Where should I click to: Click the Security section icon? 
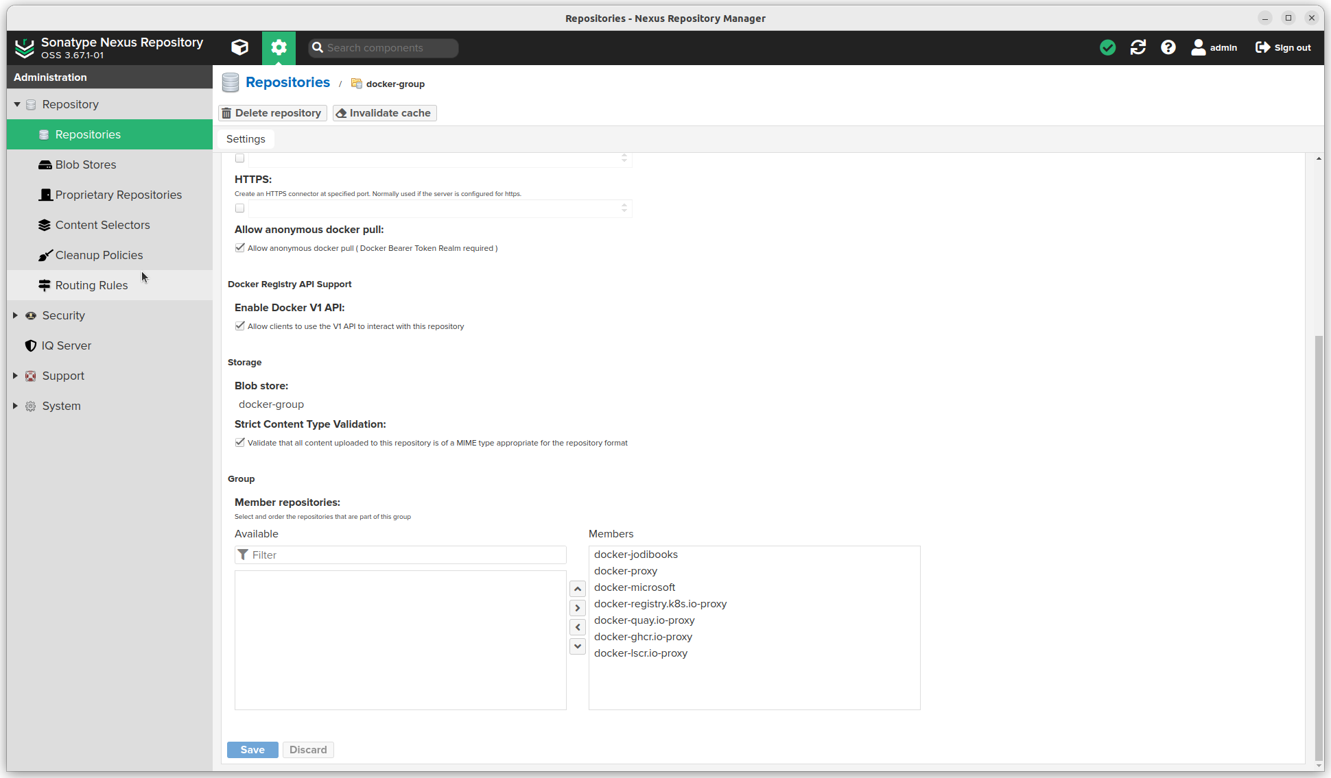(x=31, y=315)
